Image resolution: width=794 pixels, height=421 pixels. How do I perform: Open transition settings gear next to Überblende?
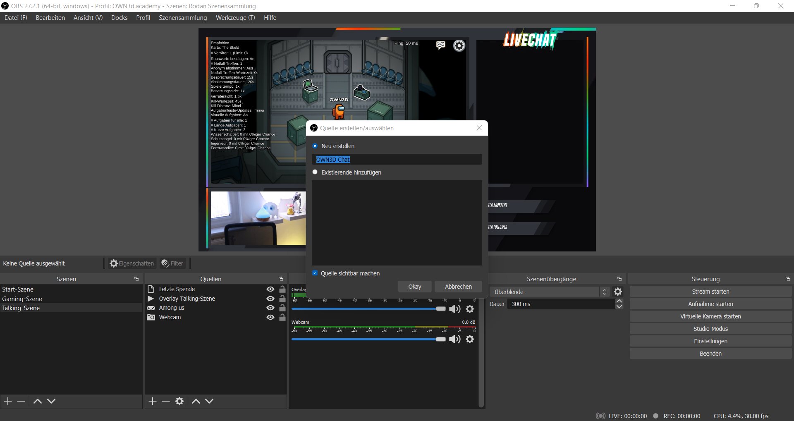click(618, 292)
